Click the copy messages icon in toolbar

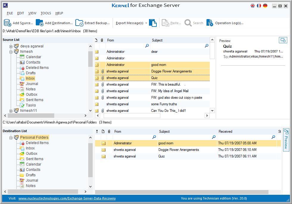coord(153,23)
